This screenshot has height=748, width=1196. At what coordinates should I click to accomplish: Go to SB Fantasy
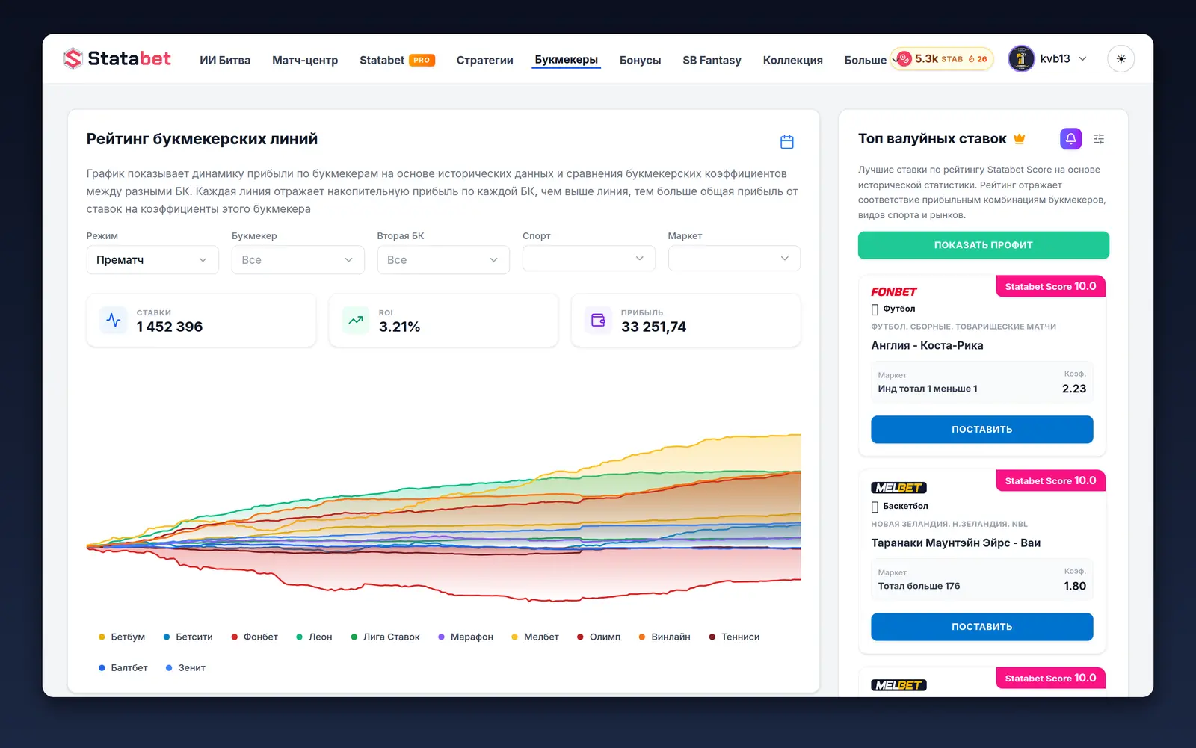pos(712,60)
